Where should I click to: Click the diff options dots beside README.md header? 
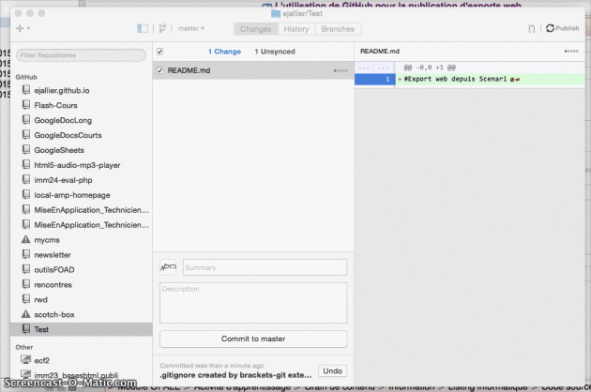571,52
